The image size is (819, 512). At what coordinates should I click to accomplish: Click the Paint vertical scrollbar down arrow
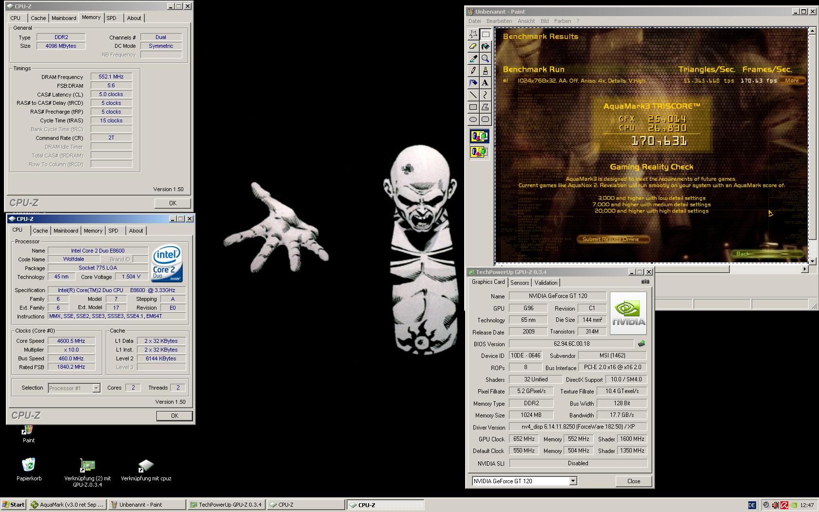812,261
